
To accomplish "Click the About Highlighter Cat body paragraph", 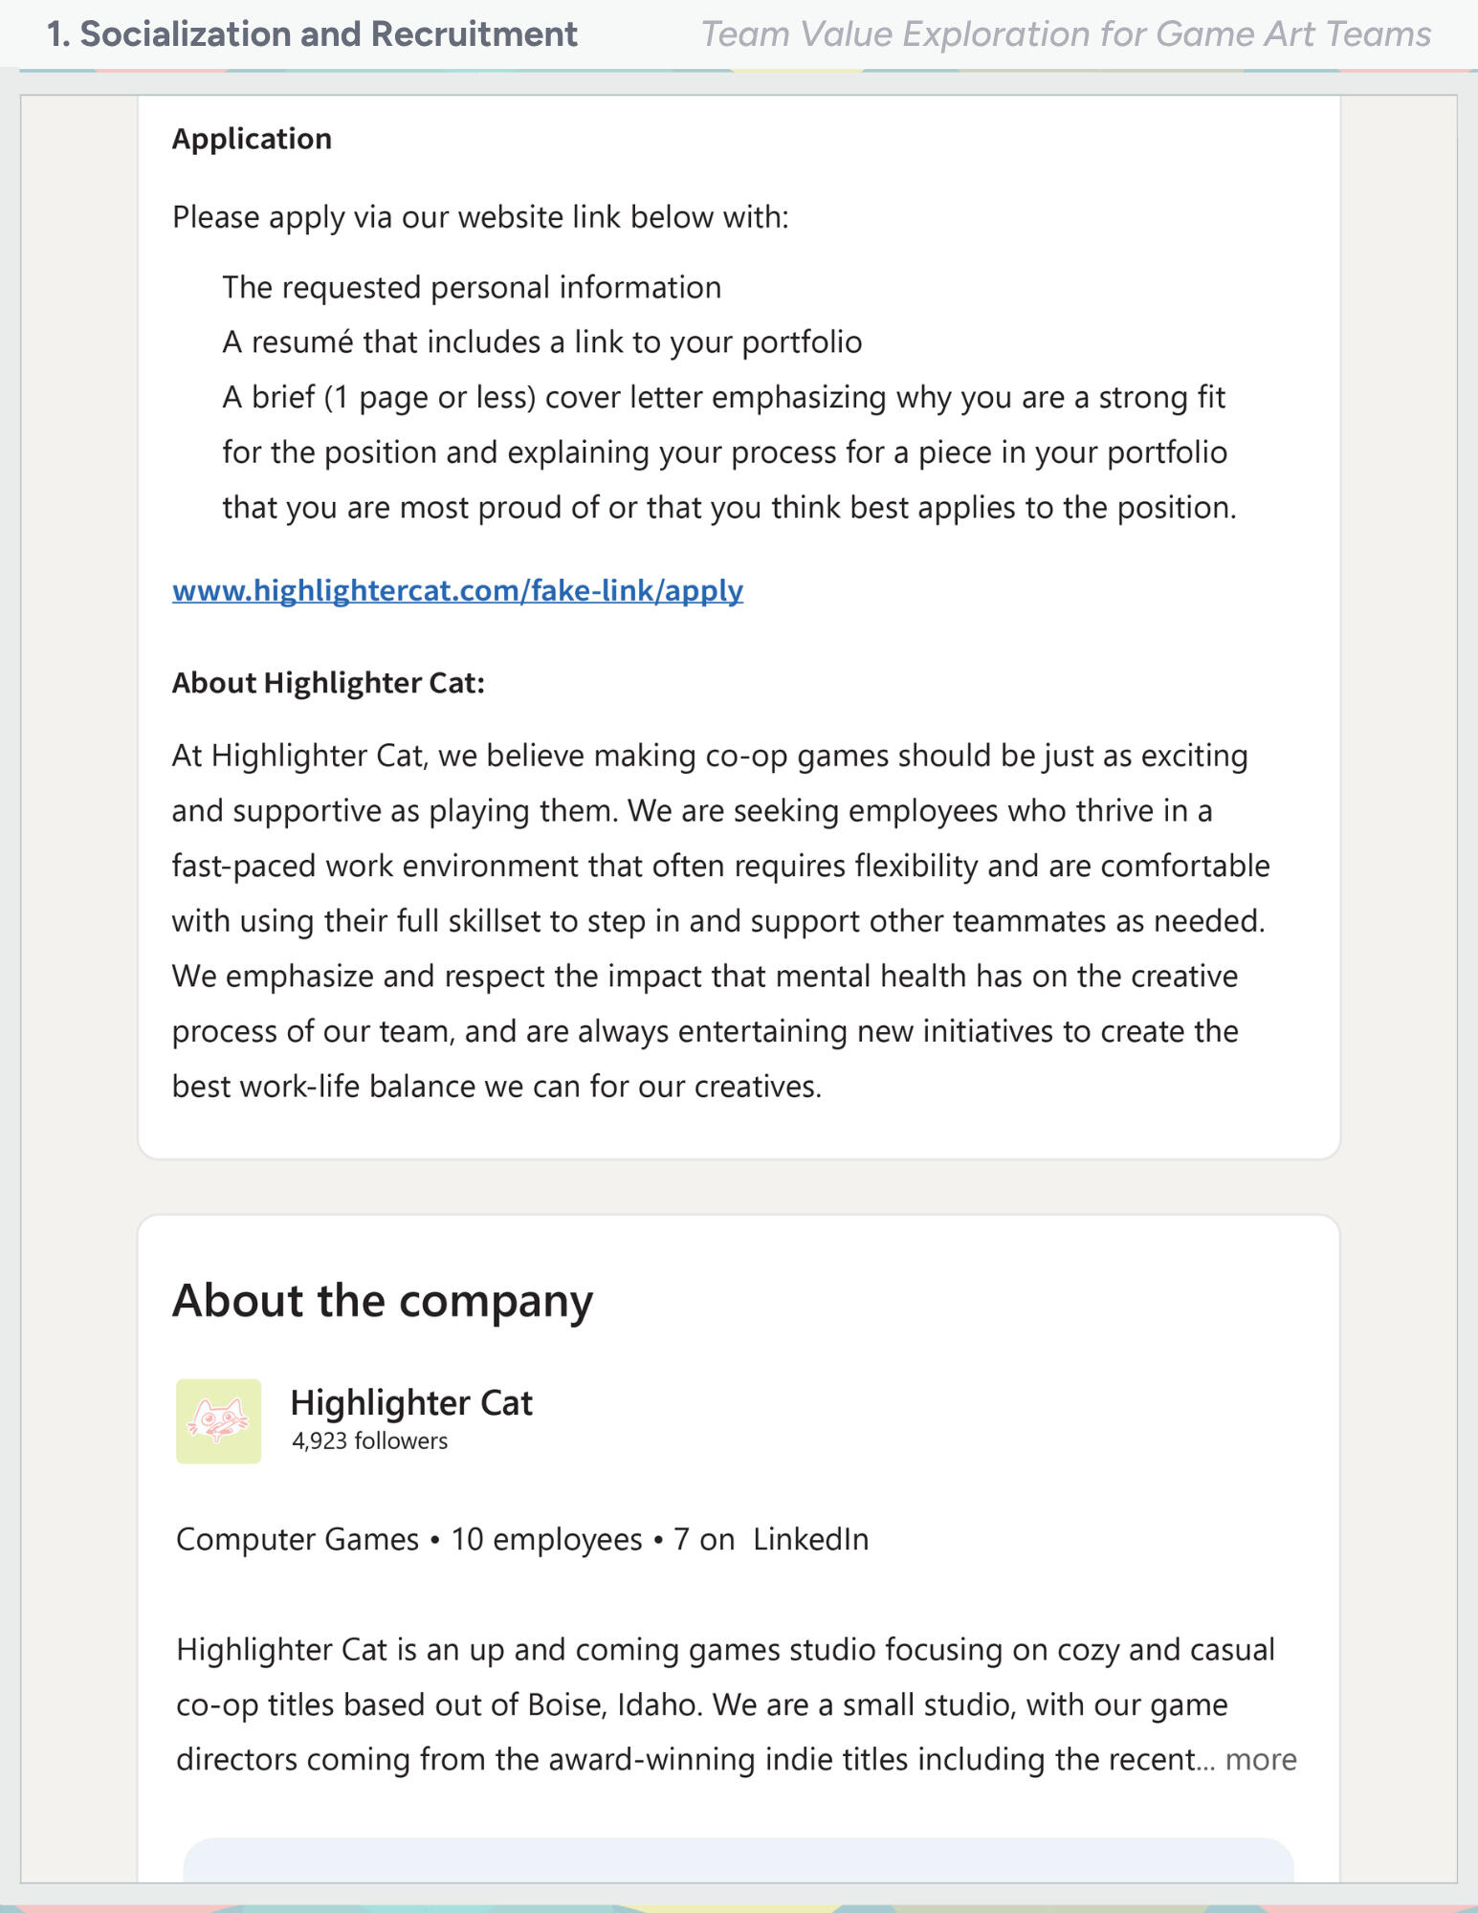I will (721, 920).
